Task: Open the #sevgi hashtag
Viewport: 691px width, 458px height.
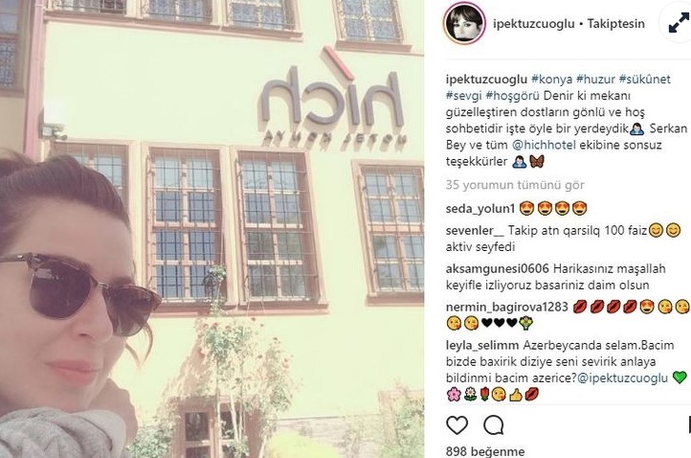Action: (x=463, y=96)
